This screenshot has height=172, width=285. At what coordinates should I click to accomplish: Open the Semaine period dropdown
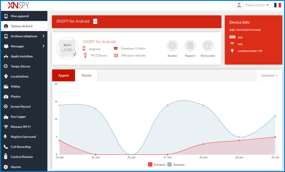pyautogui.click(x=269, y=76)
